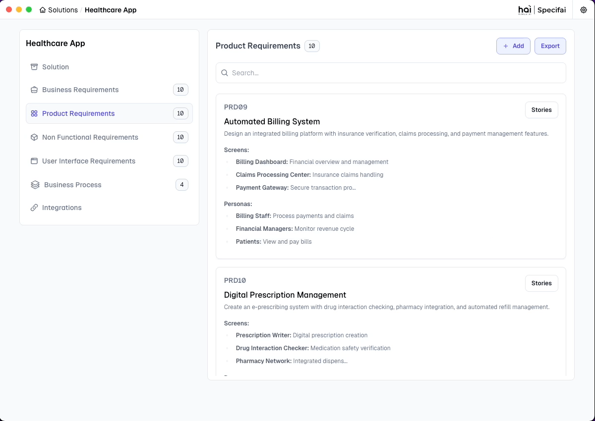Add a new product requirement
This screenshot has width=595, height=421.
tap(513, 46)
